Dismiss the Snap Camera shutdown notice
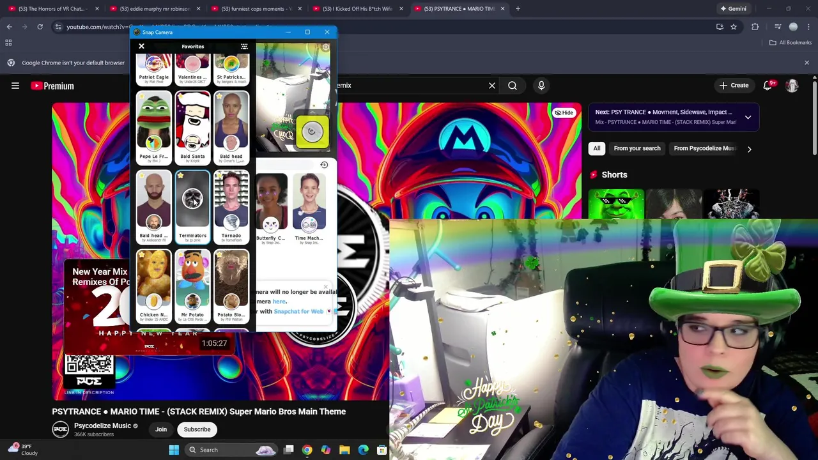 tap(326, 287)
